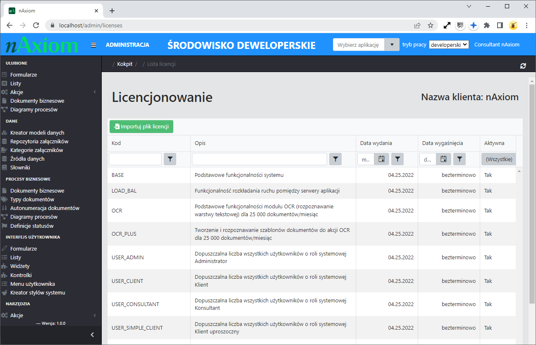Open the ADMINISTRACJA menu
The image size is (536, 345).
(x=127, y=44)
